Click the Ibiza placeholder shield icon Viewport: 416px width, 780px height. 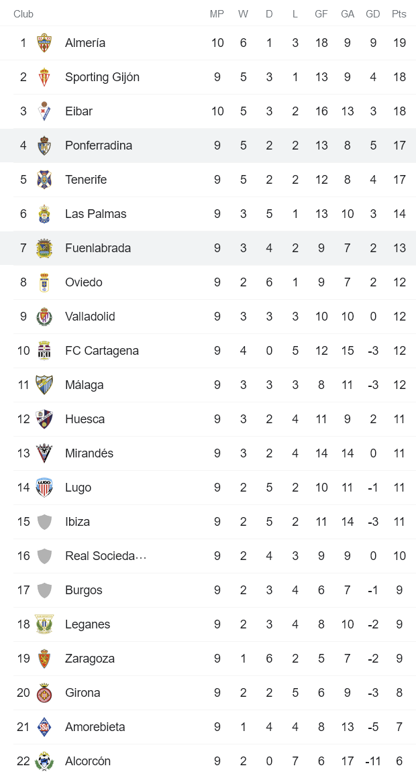(44, 522)
